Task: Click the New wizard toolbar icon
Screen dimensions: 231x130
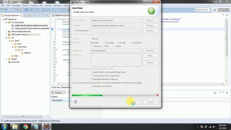Action: coord(3,10)
